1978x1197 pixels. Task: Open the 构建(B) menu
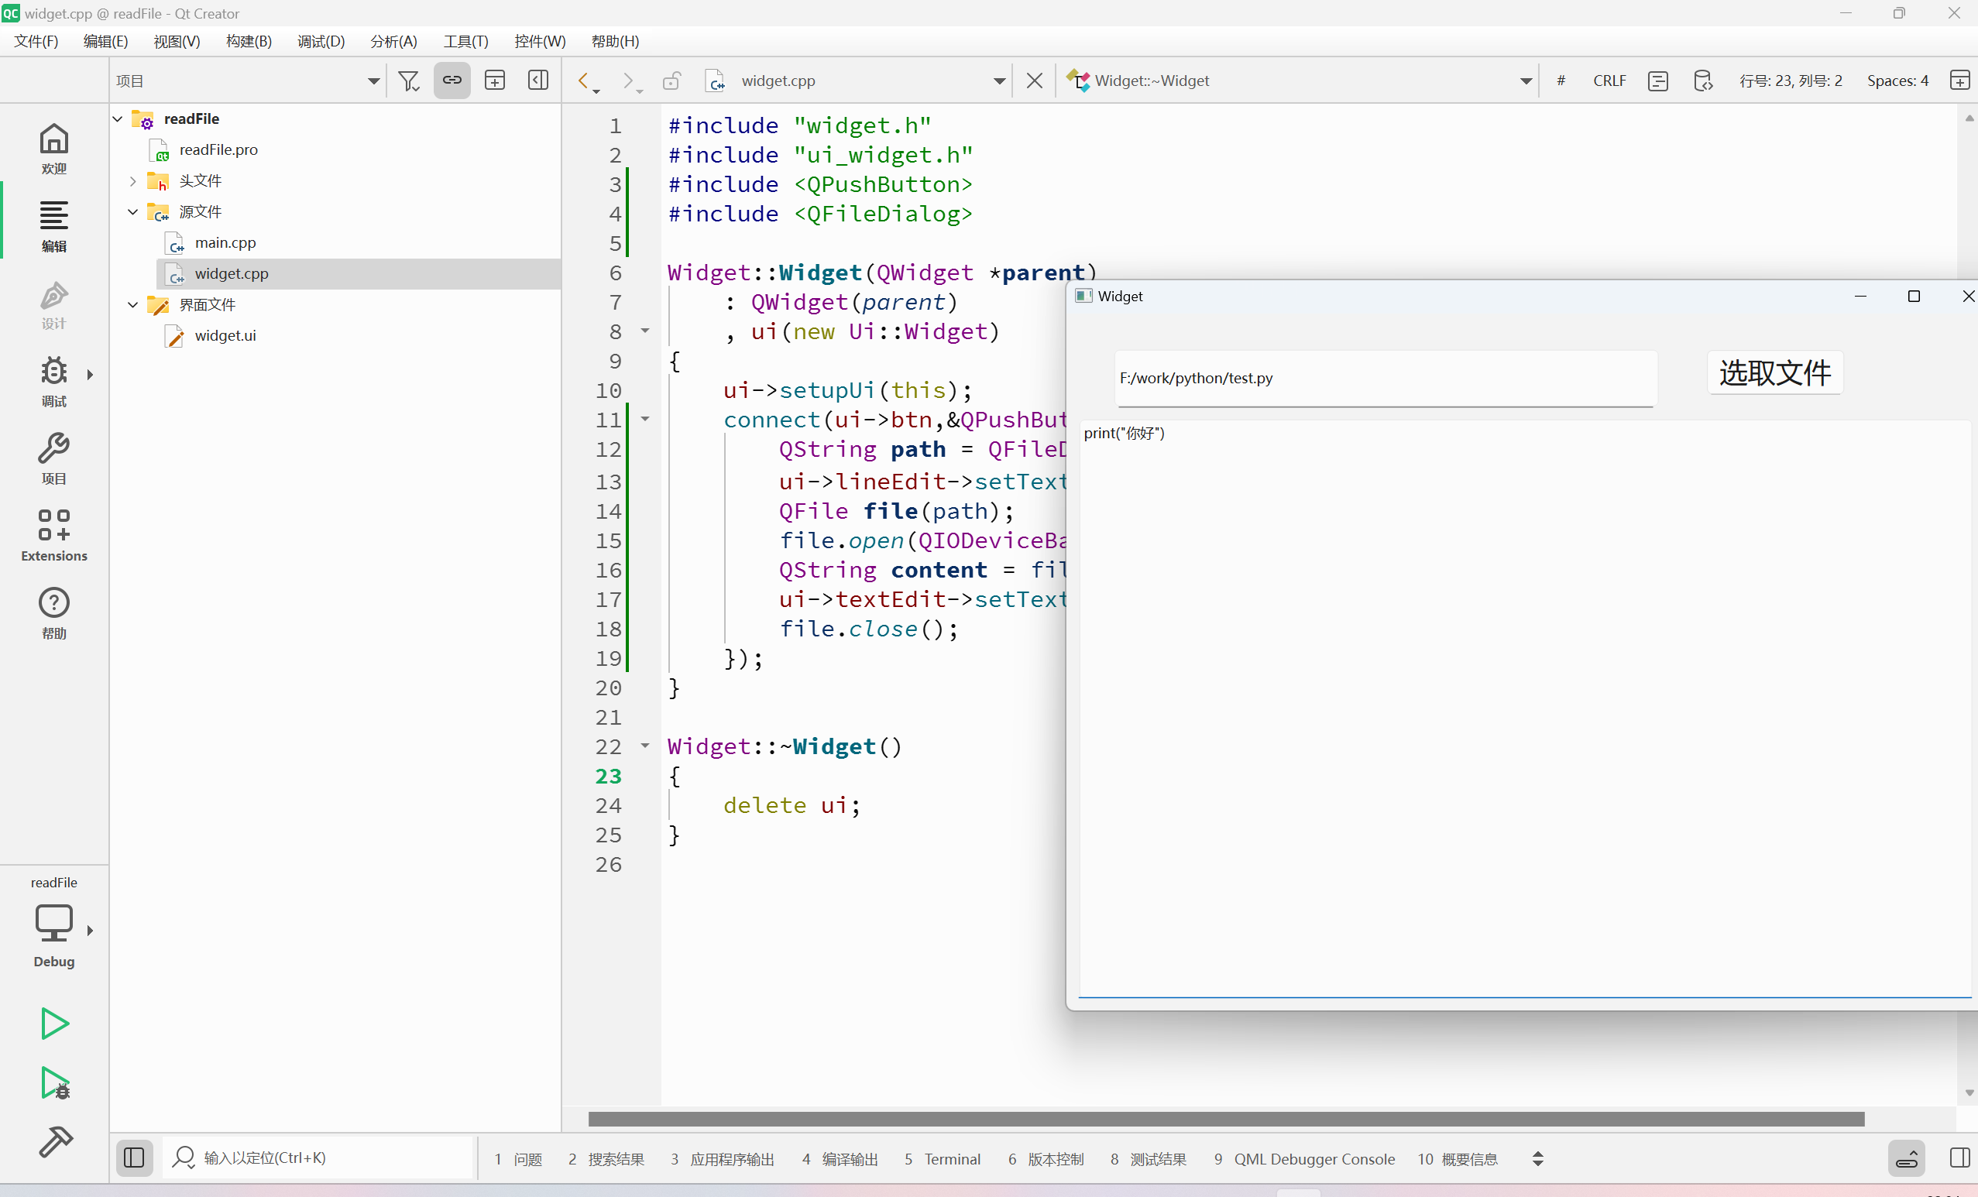point(248,41)
